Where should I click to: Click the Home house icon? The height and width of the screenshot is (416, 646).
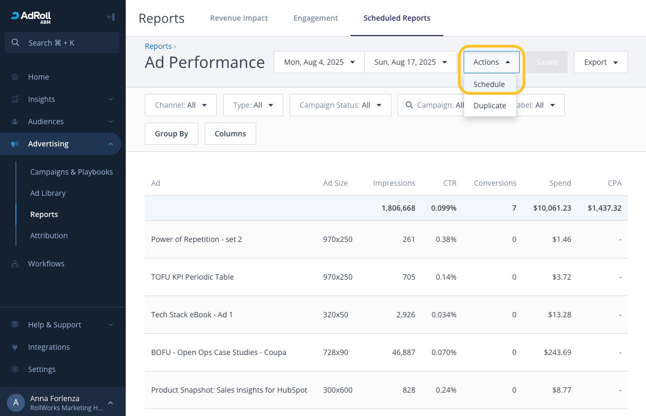(15, 77)
